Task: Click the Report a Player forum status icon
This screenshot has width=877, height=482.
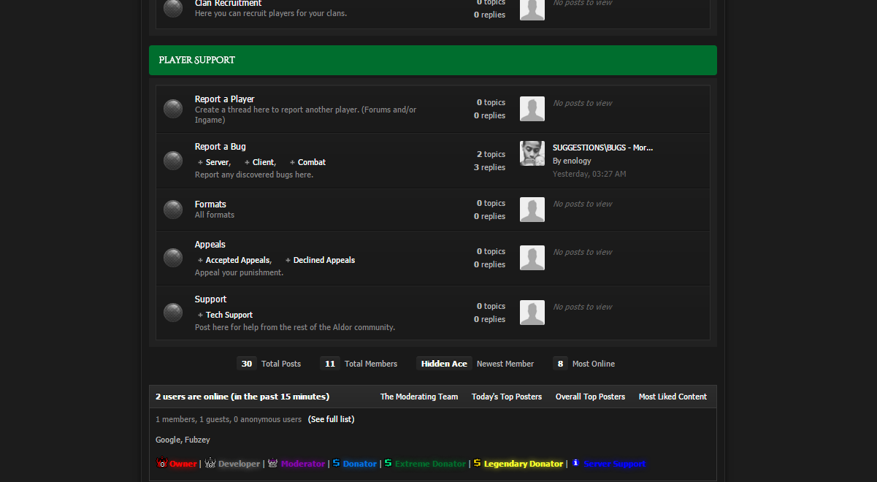Action: 173,109
